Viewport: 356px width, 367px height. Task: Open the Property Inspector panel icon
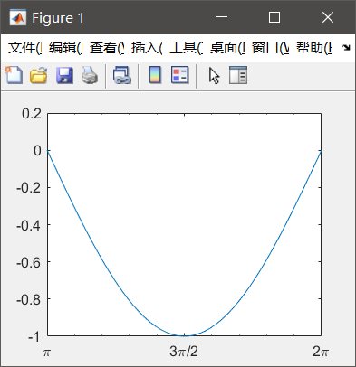tap(238, 75)
